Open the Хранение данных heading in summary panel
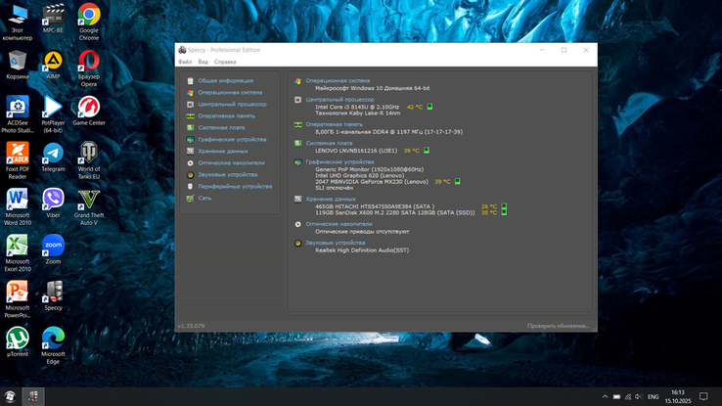 (x=331, y=200)
